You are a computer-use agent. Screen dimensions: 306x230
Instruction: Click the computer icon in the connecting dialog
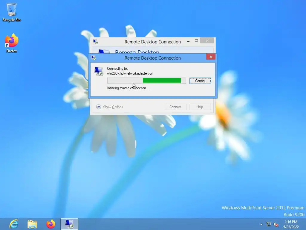(99, 71)
